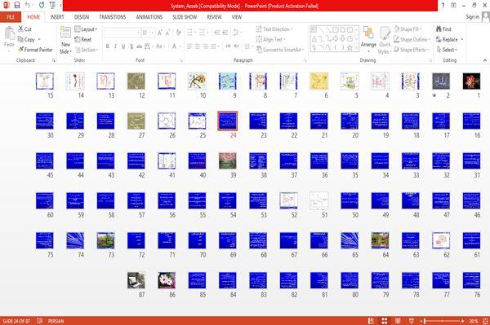Toggle Strikethrough formatting
Viewport: 490px width, 325px height.
(139, 46)
